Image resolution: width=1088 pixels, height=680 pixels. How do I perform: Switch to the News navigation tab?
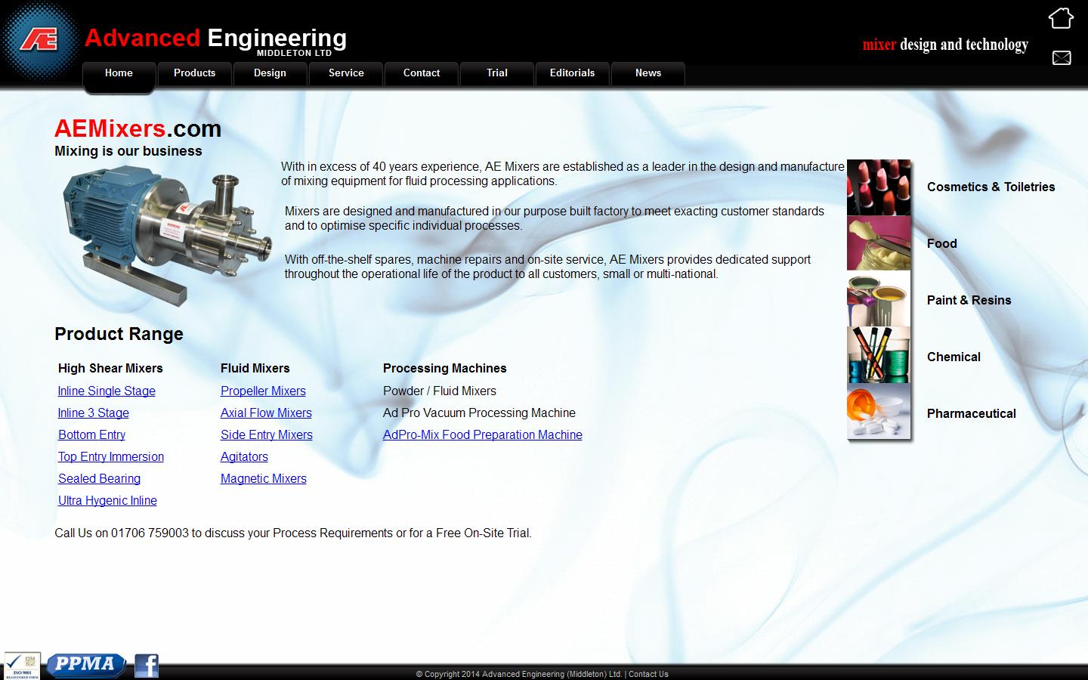click(648, 73)
